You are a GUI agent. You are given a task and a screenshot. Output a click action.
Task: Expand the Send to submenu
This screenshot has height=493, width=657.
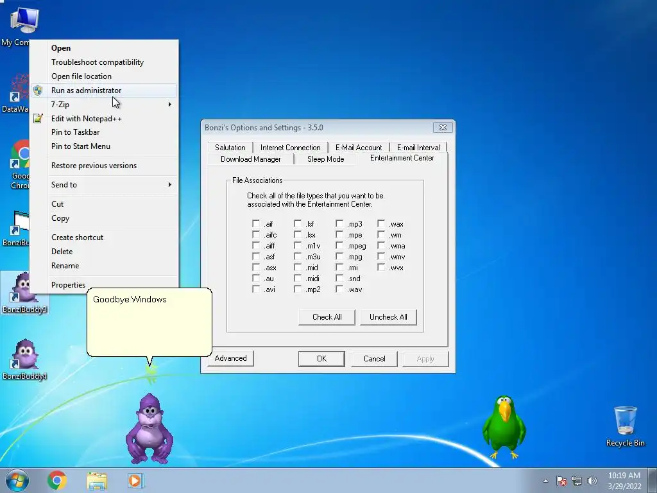[x=103, y=184]
